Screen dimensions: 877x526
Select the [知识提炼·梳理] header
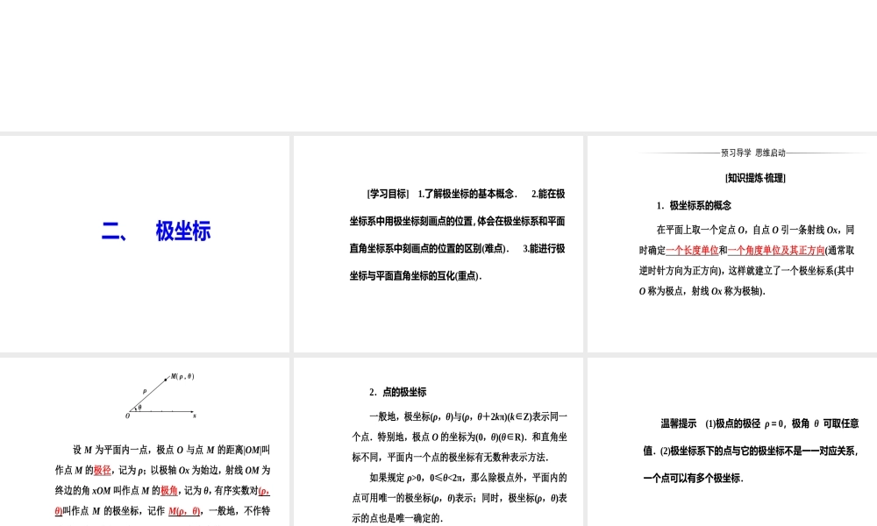(757, 178)
